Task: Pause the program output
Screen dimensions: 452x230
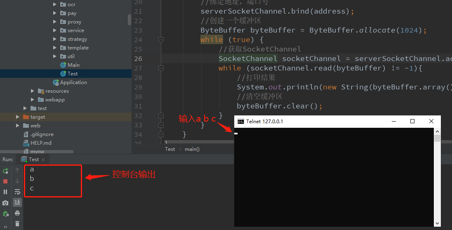Action: (5, 192)
